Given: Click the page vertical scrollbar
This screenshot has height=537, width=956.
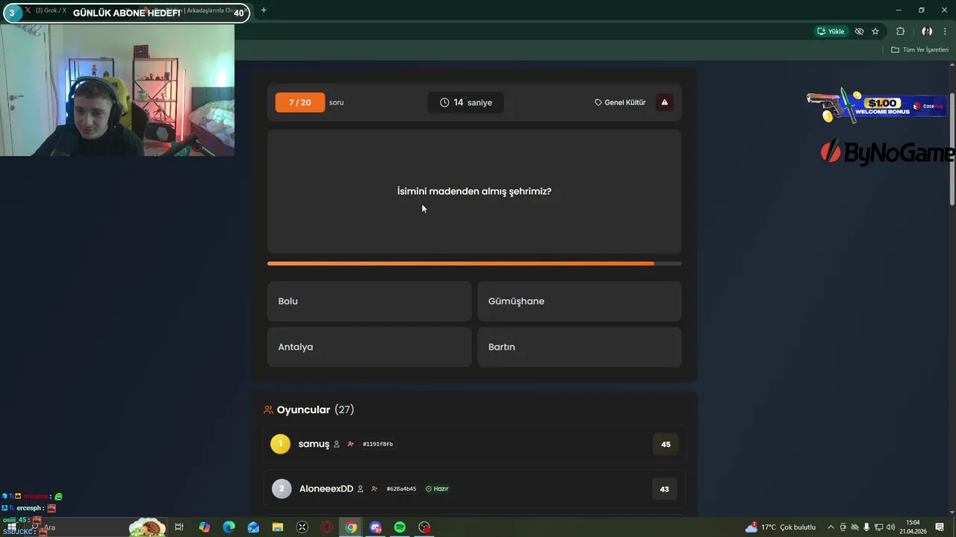Looking at the screenshot, I should click(952, 149).
